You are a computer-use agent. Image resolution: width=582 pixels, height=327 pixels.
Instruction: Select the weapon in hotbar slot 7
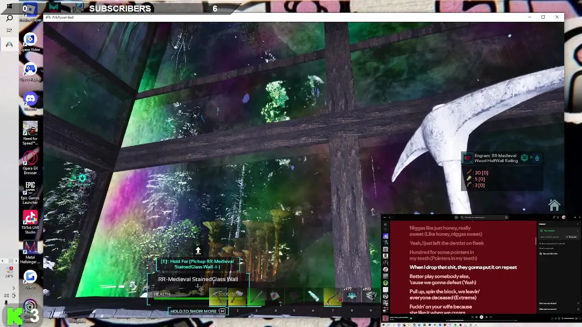tap(332, 296)
